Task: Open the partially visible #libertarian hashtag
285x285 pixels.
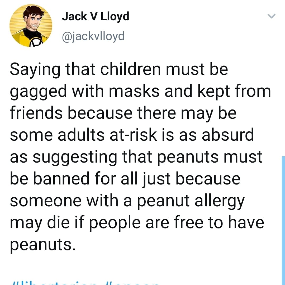Action: tap(55, 283)
